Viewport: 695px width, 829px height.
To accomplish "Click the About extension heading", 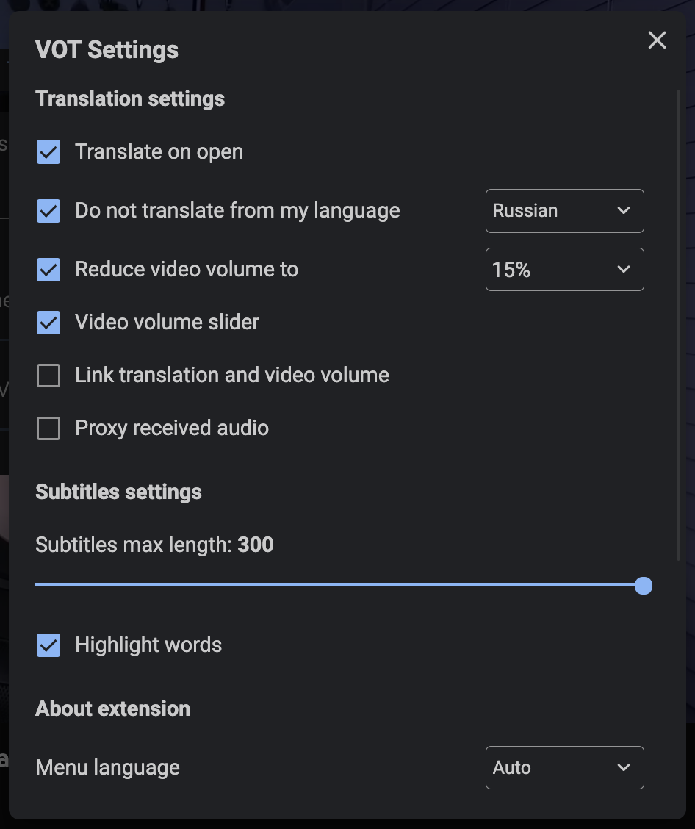I will pos(112,708).
